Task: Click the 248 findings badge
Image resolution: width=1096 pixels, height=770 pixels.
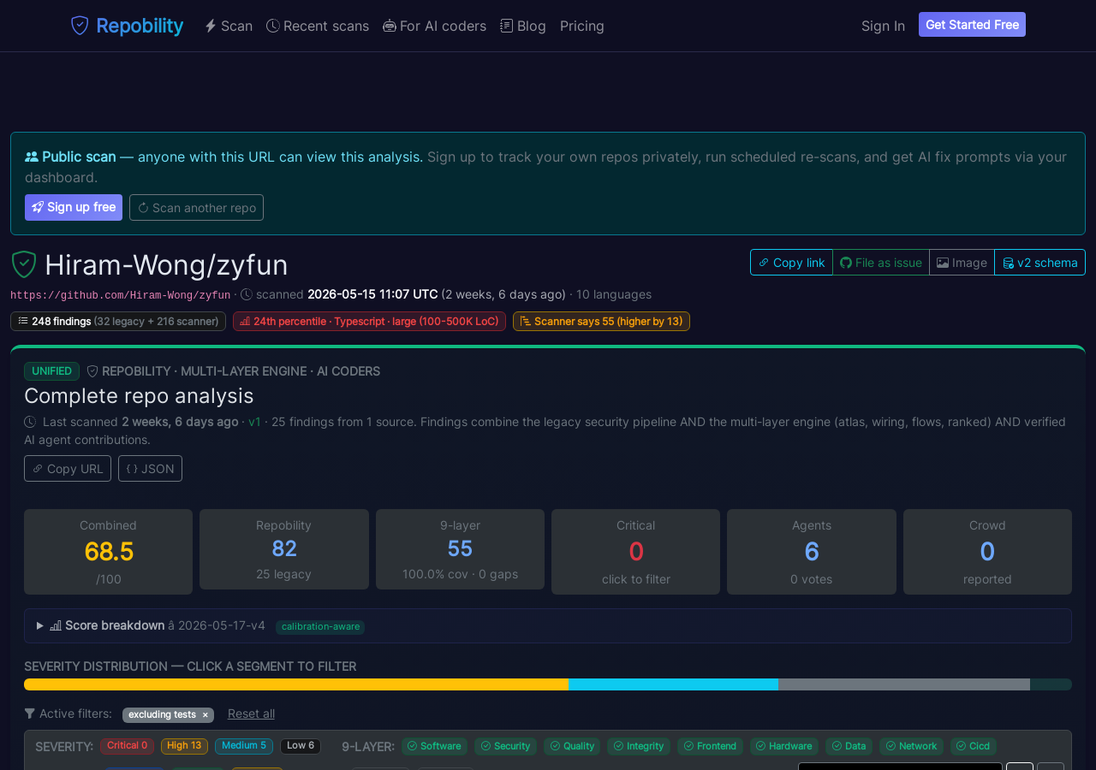Action: click(118, 321)
